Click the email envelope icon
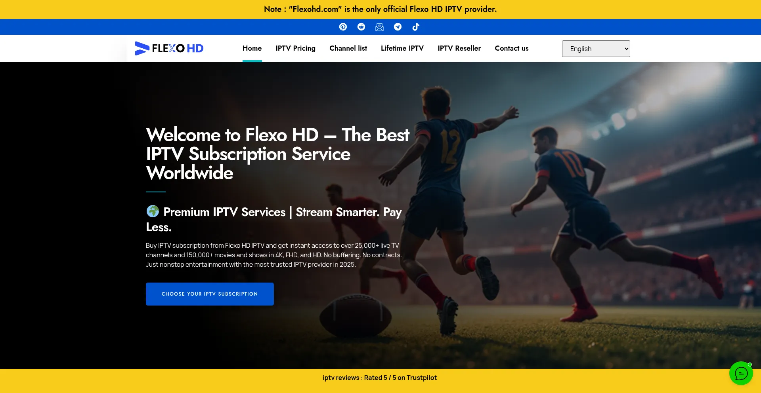 click(x=379, y=27)
